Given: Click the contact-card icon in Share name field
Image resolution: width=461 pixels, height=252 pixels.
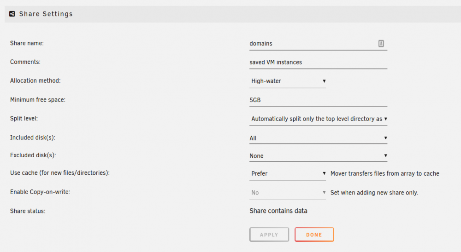Looking at the screenshot, I should pos(381,43).
